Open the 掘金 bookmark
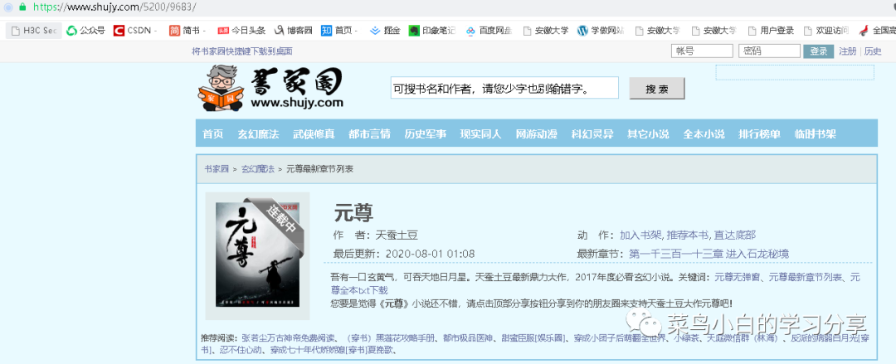 coord(385,31)
